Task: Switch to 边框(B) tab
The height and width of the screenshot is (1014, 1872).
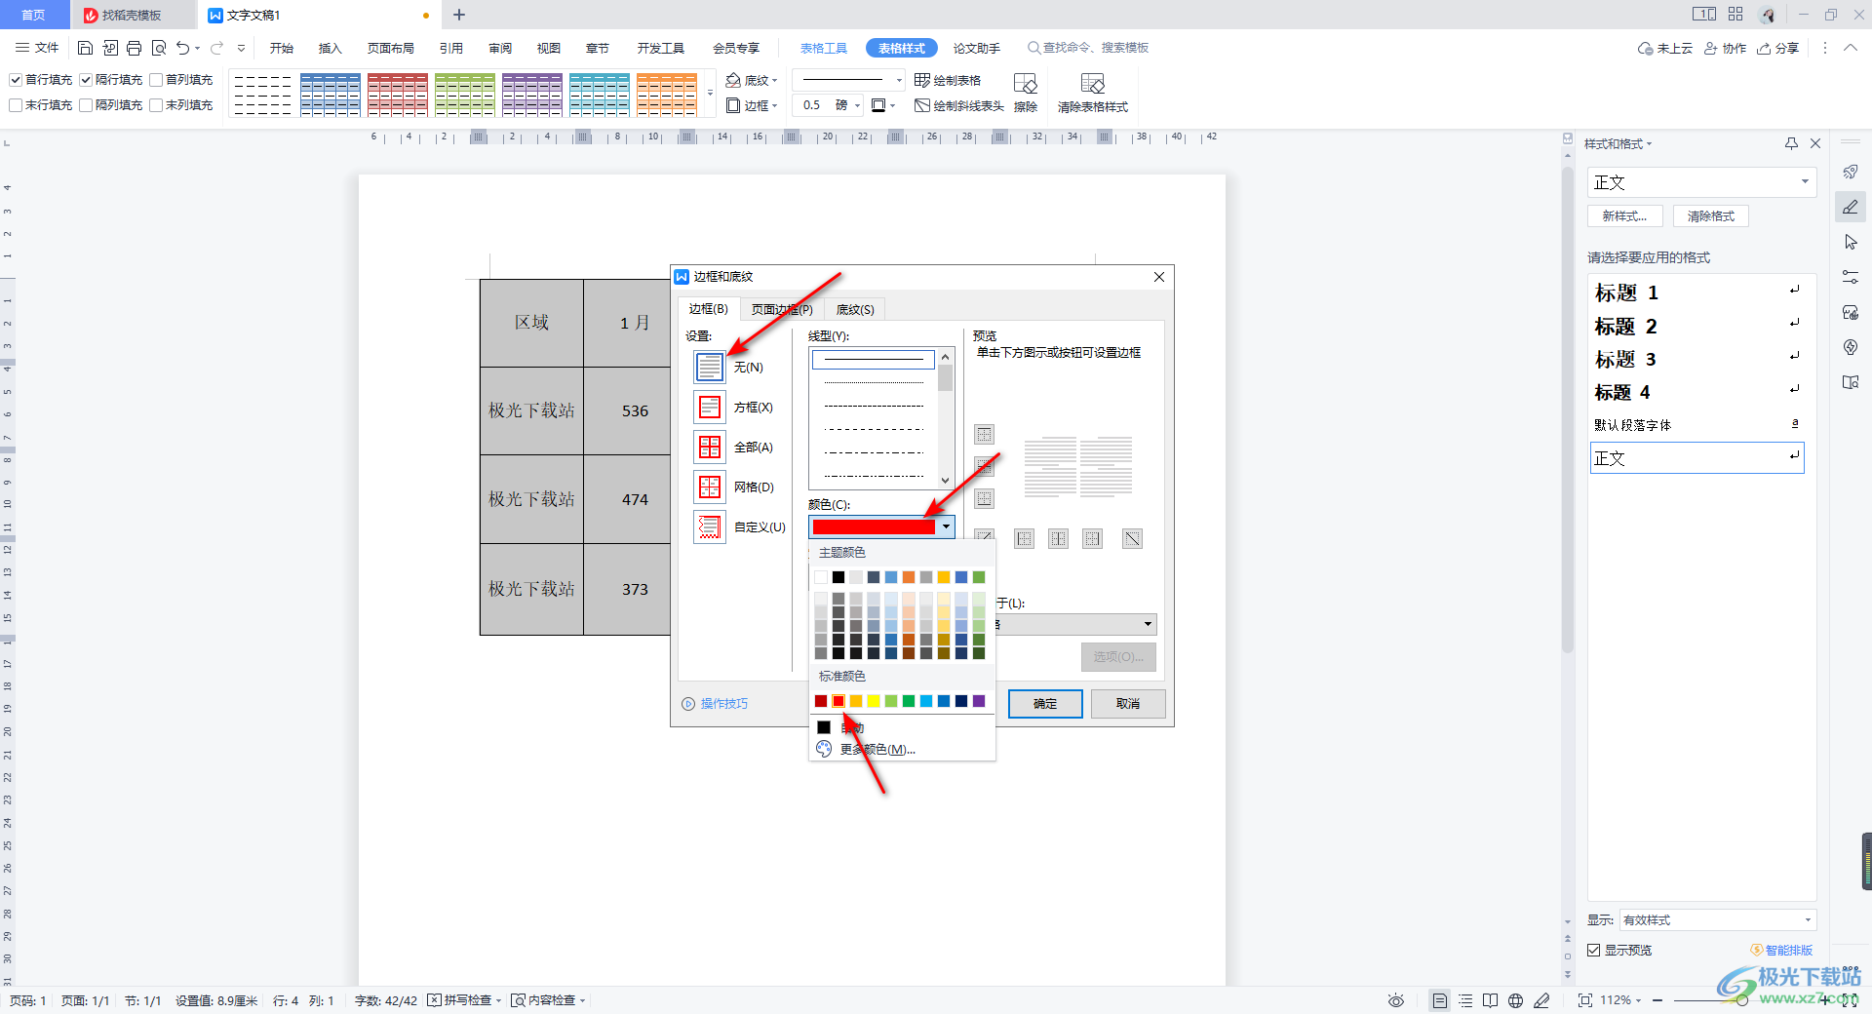Action: 709,308
